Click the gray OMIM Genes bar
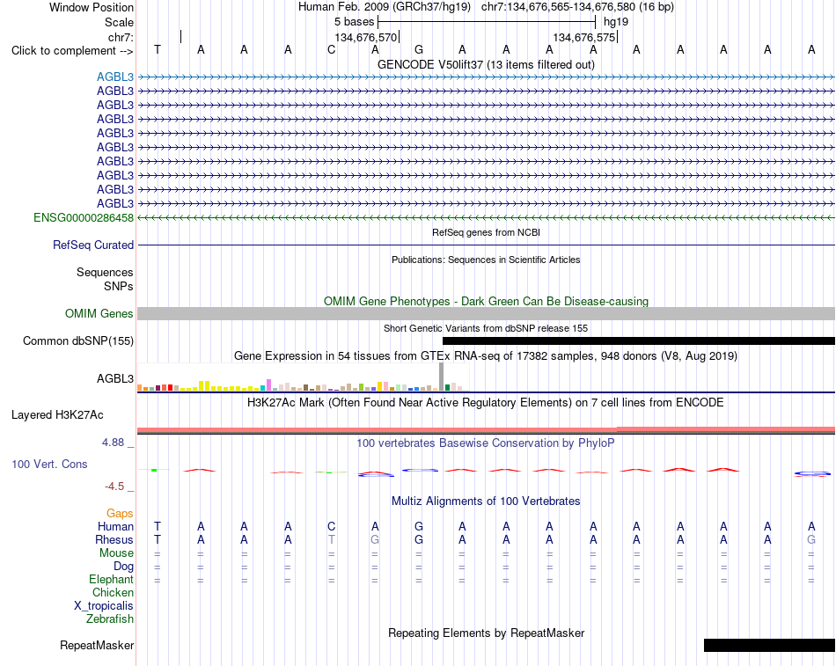The image size is (836, 666). pyautogui.click(x=486, y=313)
